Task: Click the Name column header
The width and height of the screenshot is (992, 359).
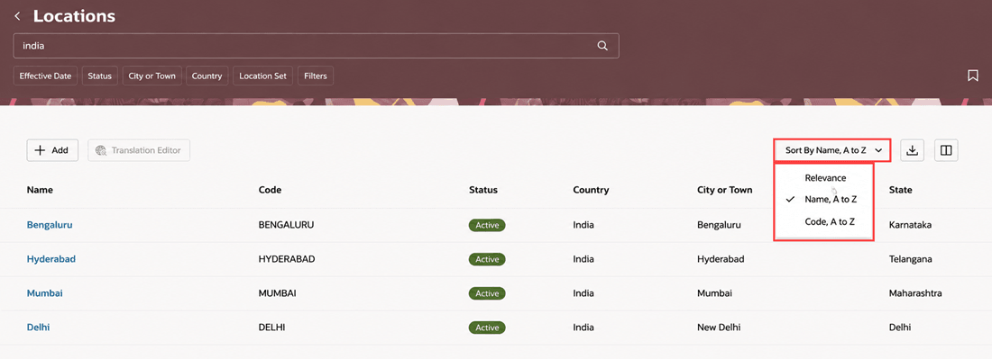Action: click(x=40, y=190)
